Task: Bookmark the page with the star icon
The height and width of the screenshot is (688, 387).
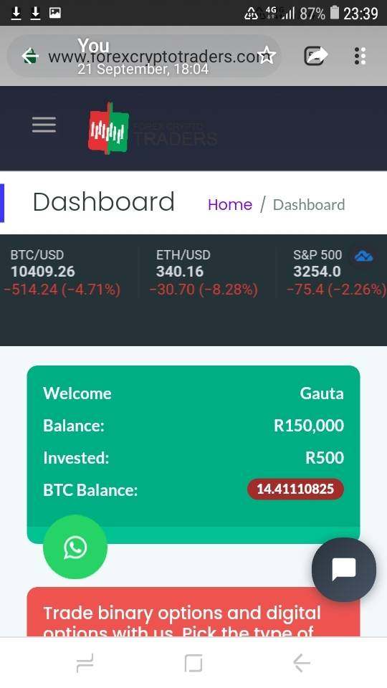Action: click(267, 56)
